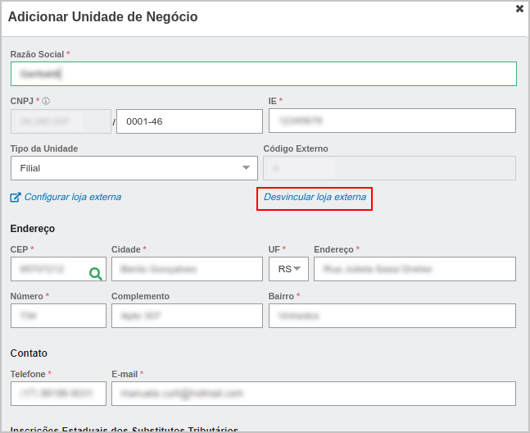Click the external link icon beside Configurar loja externa

[x=16, y=197]
